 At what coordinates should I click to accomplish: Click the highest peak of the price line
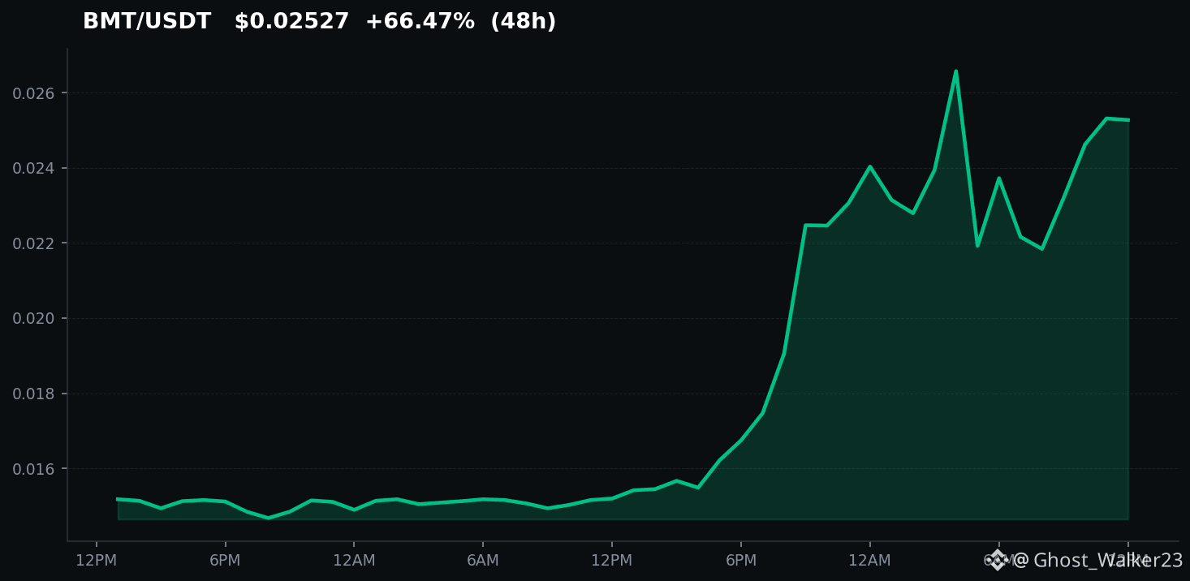point(955,71)
